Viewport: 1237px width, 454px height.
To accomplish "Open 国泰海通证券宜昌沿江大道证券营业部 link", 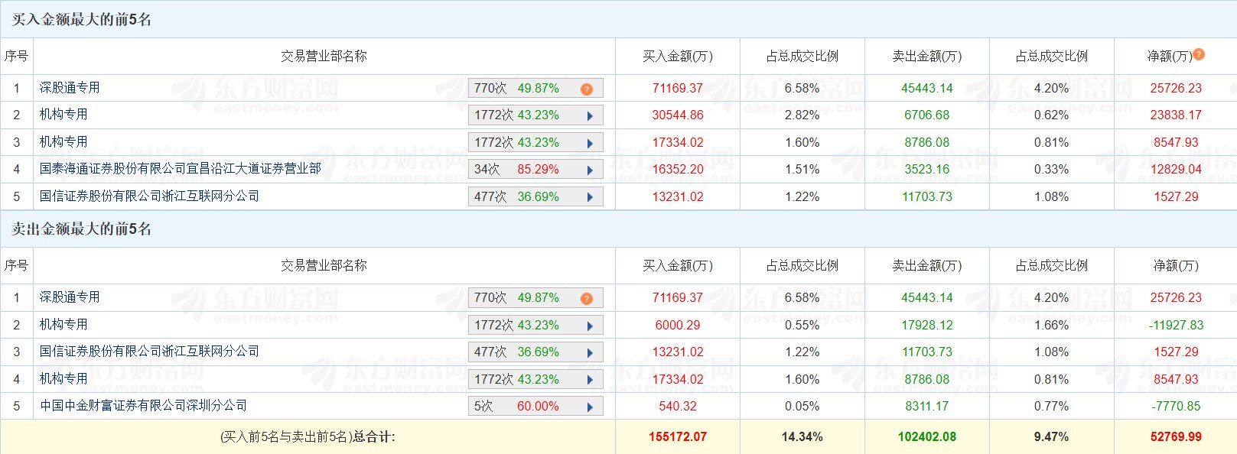I will (x=180, y=168).
